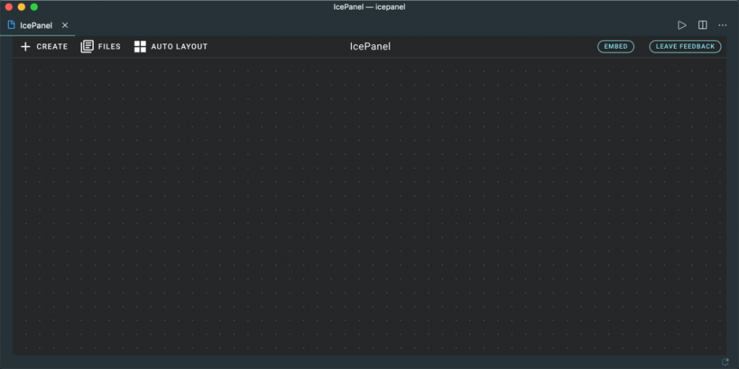The height and width of the screenshot is (369, 739).
Task: Maximize the window with green button
Action: pos(34,7)
